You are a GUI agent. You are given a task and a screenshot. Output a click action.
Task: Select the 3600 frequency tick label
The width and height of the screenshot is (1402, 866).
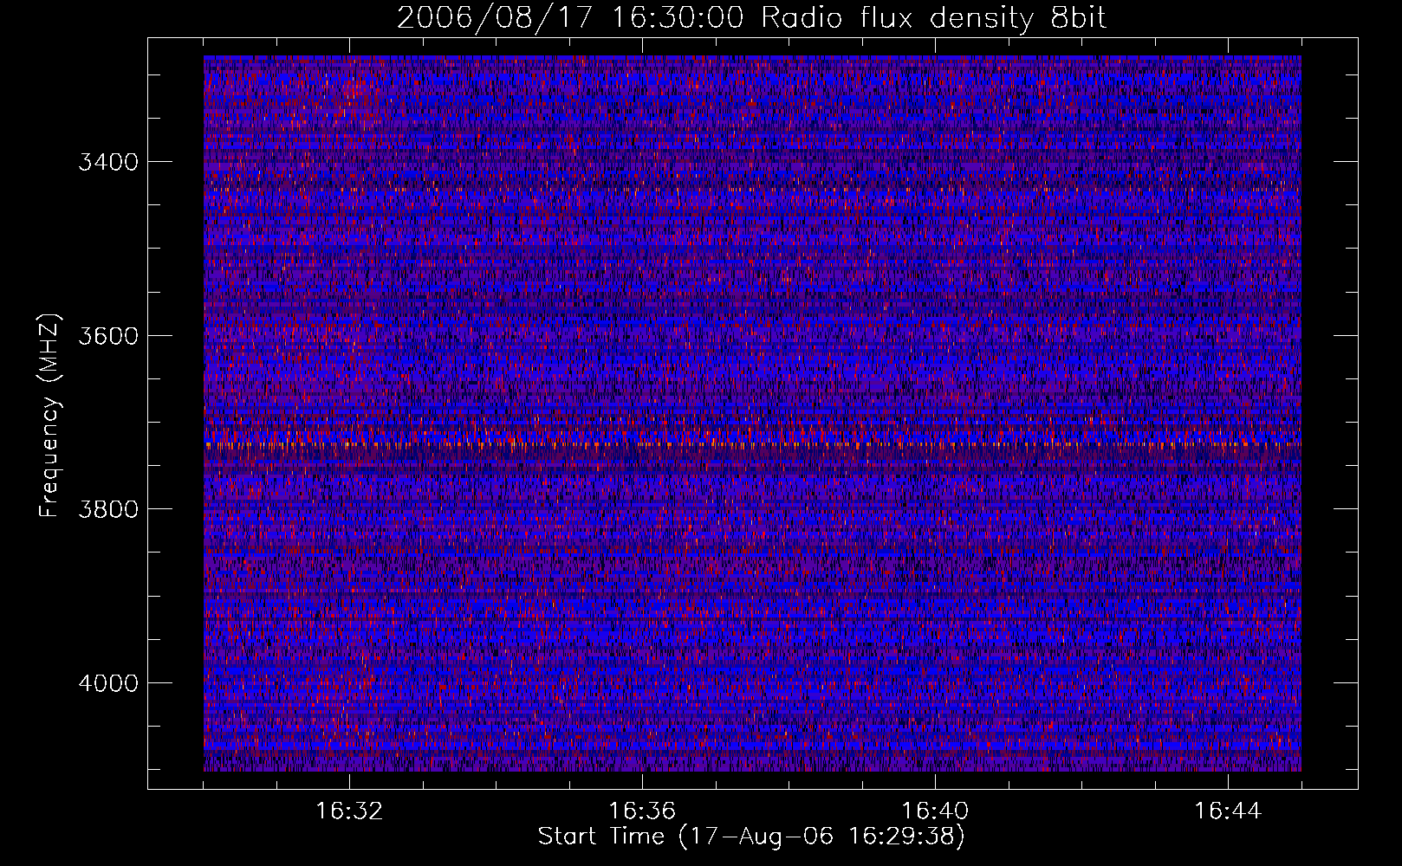[x=108, y=336]
